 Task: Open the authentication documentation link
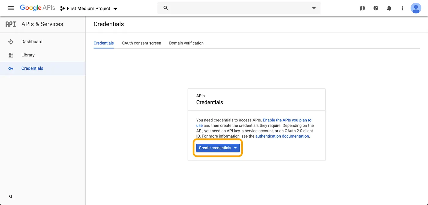[282, 136]
